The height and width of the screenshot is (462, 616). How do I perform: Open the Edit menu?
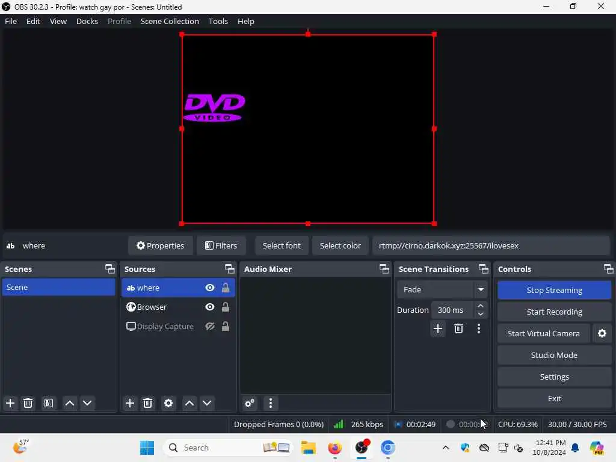point(33,21)
